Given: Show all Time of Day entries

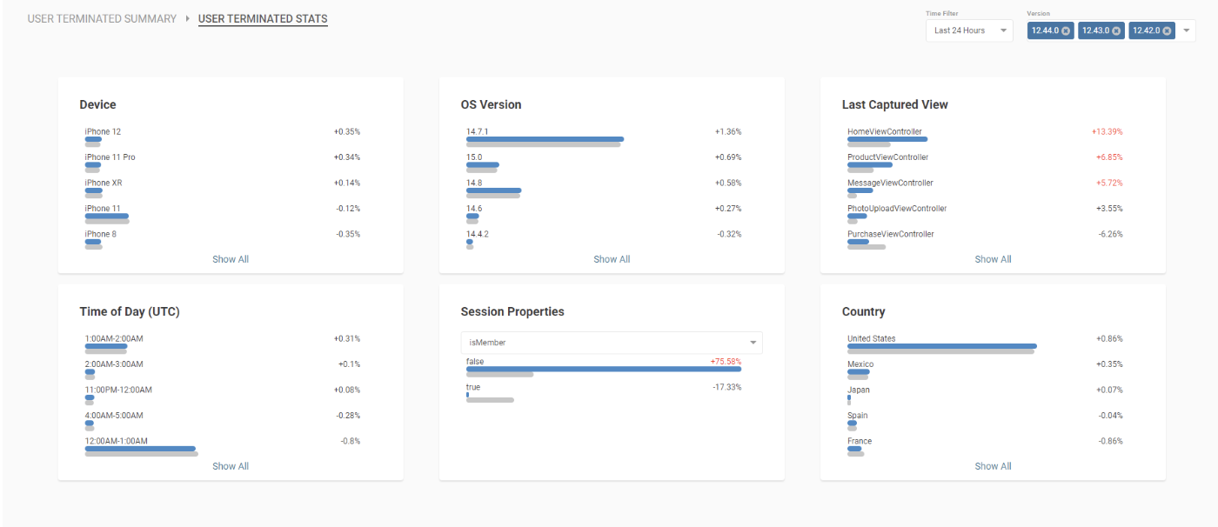Looking at the screenshot, I should click(231, 466).
